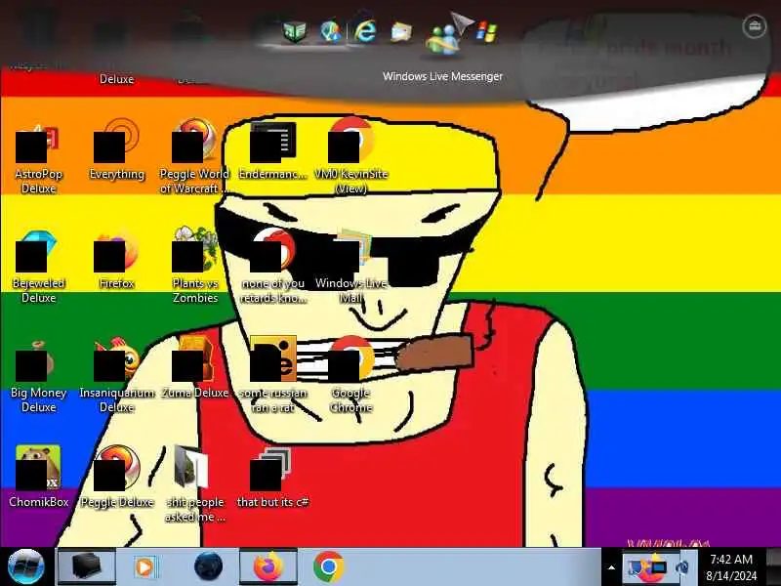Click the round toolbox button at top right
Viewport: 781px width, 586px height.
[x=754, y=26]
